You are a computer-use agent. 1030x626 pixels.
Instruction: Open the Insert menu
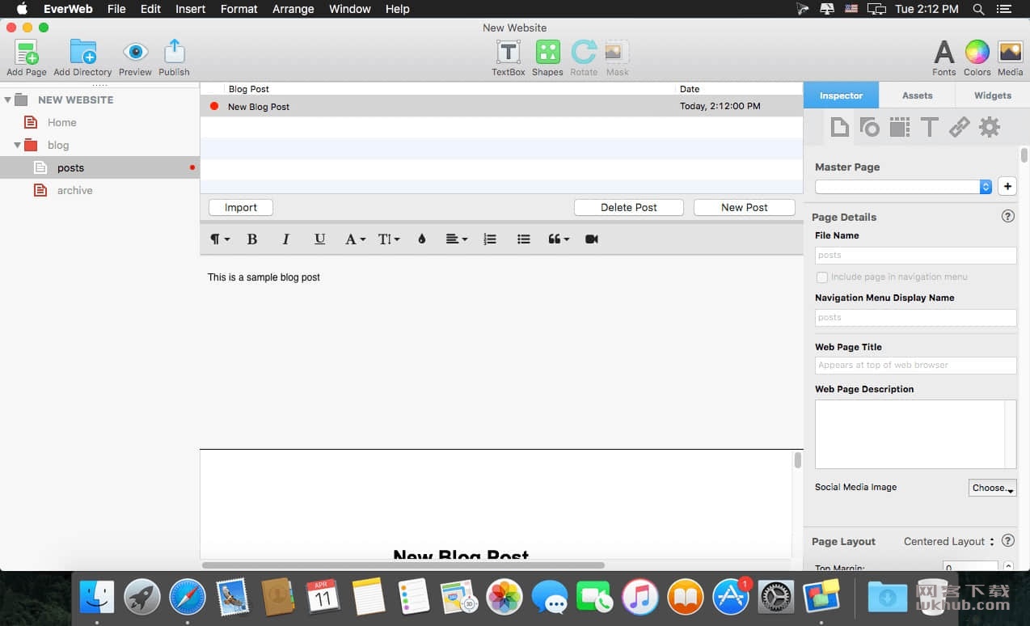point(190,9)
